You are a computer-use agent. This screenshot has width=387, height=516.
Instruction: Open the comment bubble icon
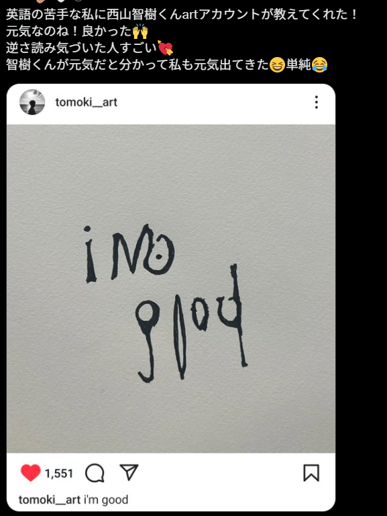95,473
